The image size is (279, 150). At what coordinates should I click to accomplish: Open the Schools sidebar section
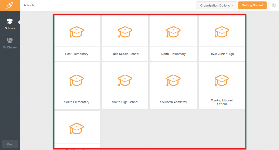click(x=10, y=24)
